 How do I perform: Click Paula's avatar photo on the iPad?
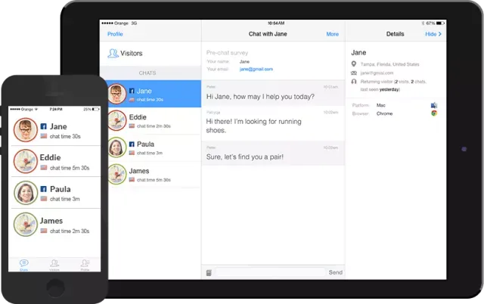click(x=117, y=147)
